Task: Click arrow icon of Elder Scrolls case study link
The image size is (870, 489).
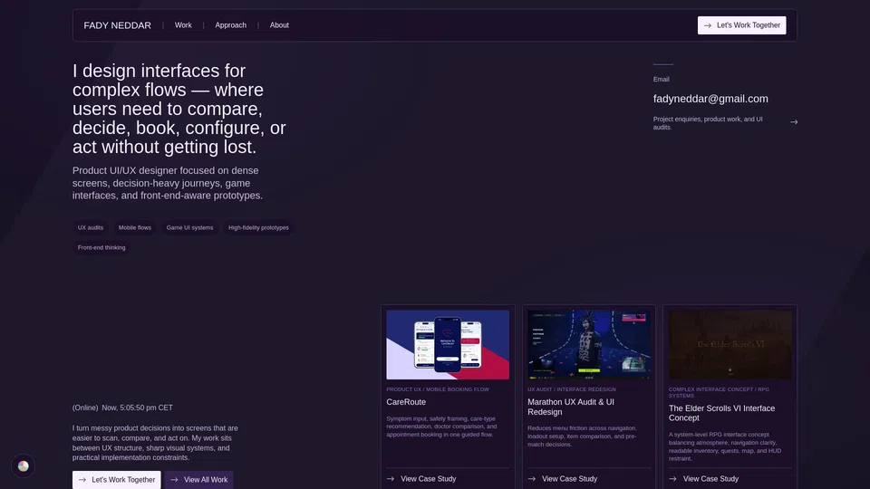Action: click(672, 479)
